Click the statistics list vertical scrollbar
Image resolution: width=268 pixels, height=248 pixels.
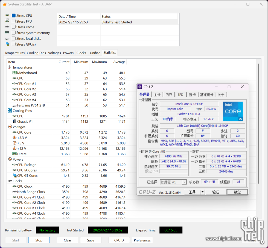point(259,124)
